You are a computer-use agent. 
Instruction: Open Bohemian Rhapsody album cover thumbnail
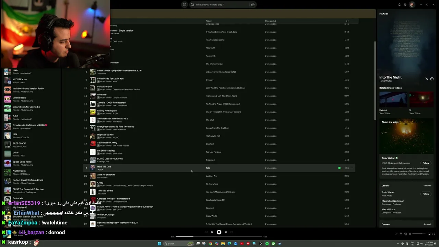tap(93, 224)
